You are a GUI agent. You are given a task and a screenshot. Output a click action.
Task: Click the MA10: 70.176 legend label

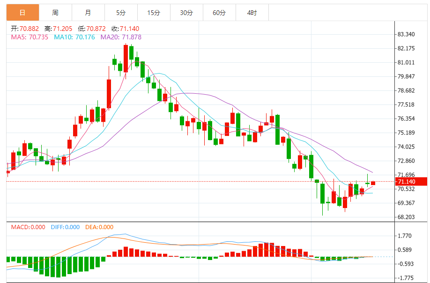click(x=74, y=37)
